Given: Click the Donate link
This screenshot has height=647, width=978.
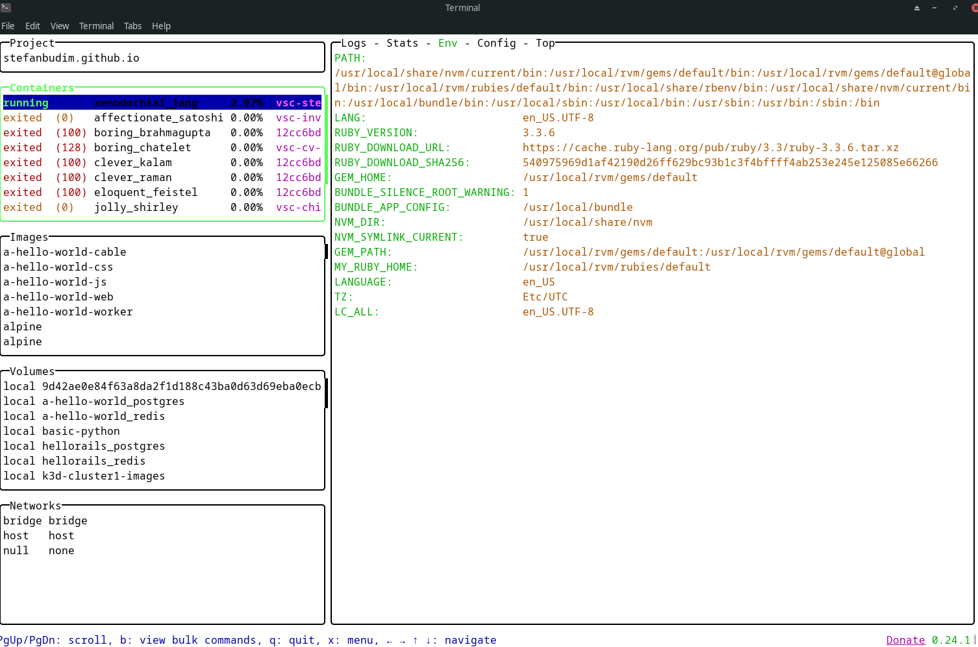Looking at the screenshot, I should 905,640.
